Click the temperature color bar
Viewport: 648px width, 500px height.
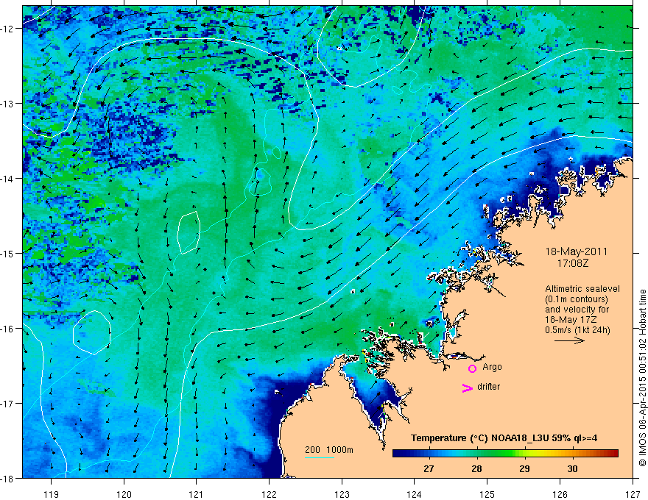505,453
